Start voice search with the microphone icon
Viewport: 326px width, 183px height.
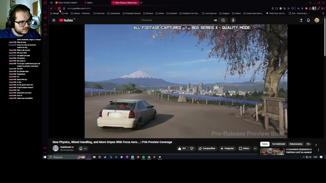(233, 20)
